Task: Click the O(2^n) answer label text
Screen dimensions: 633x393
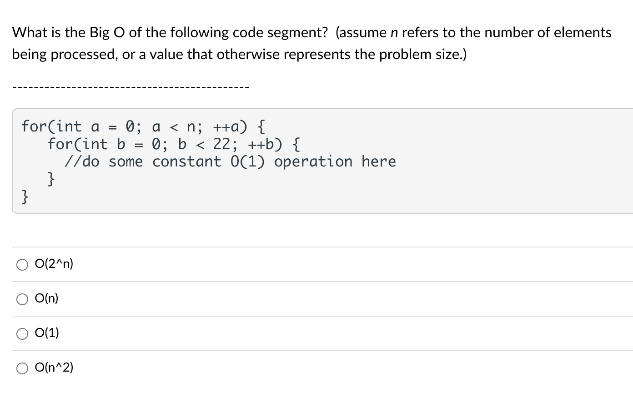Action: [54, 264]
